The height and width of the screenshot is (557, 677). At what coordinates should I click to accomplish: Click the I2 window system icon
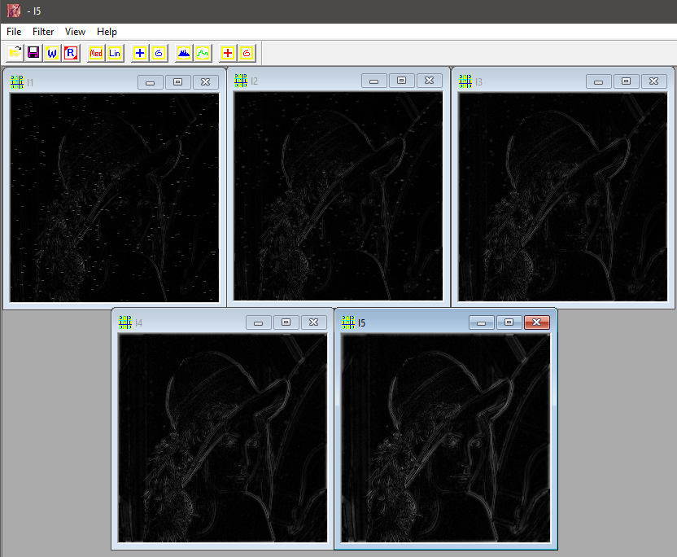241,81
